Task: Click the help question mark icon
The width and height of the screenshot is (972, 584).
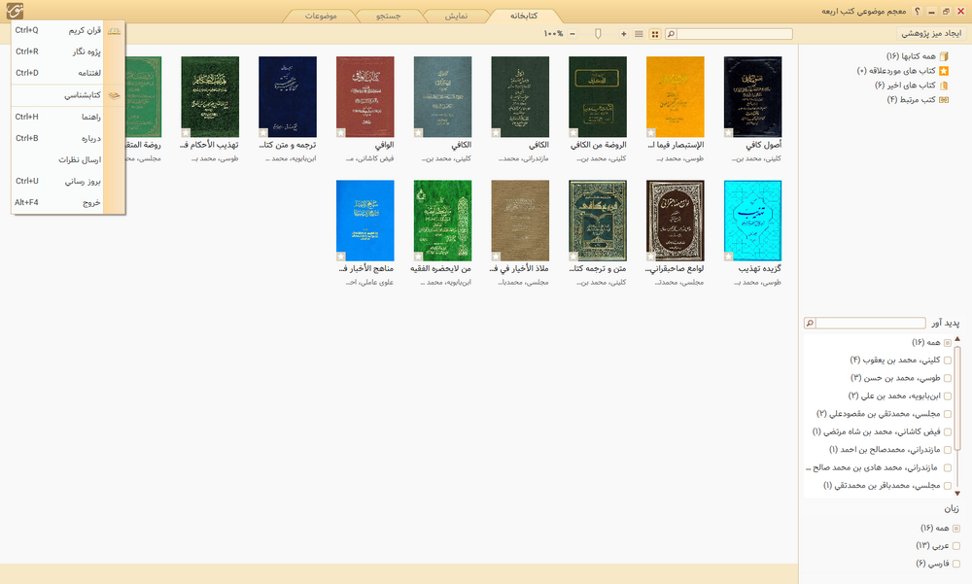Action: (917, 11)
